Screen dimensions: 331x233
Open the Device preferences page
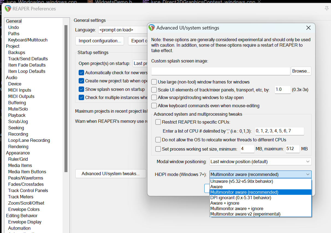(x=15, y=84)
